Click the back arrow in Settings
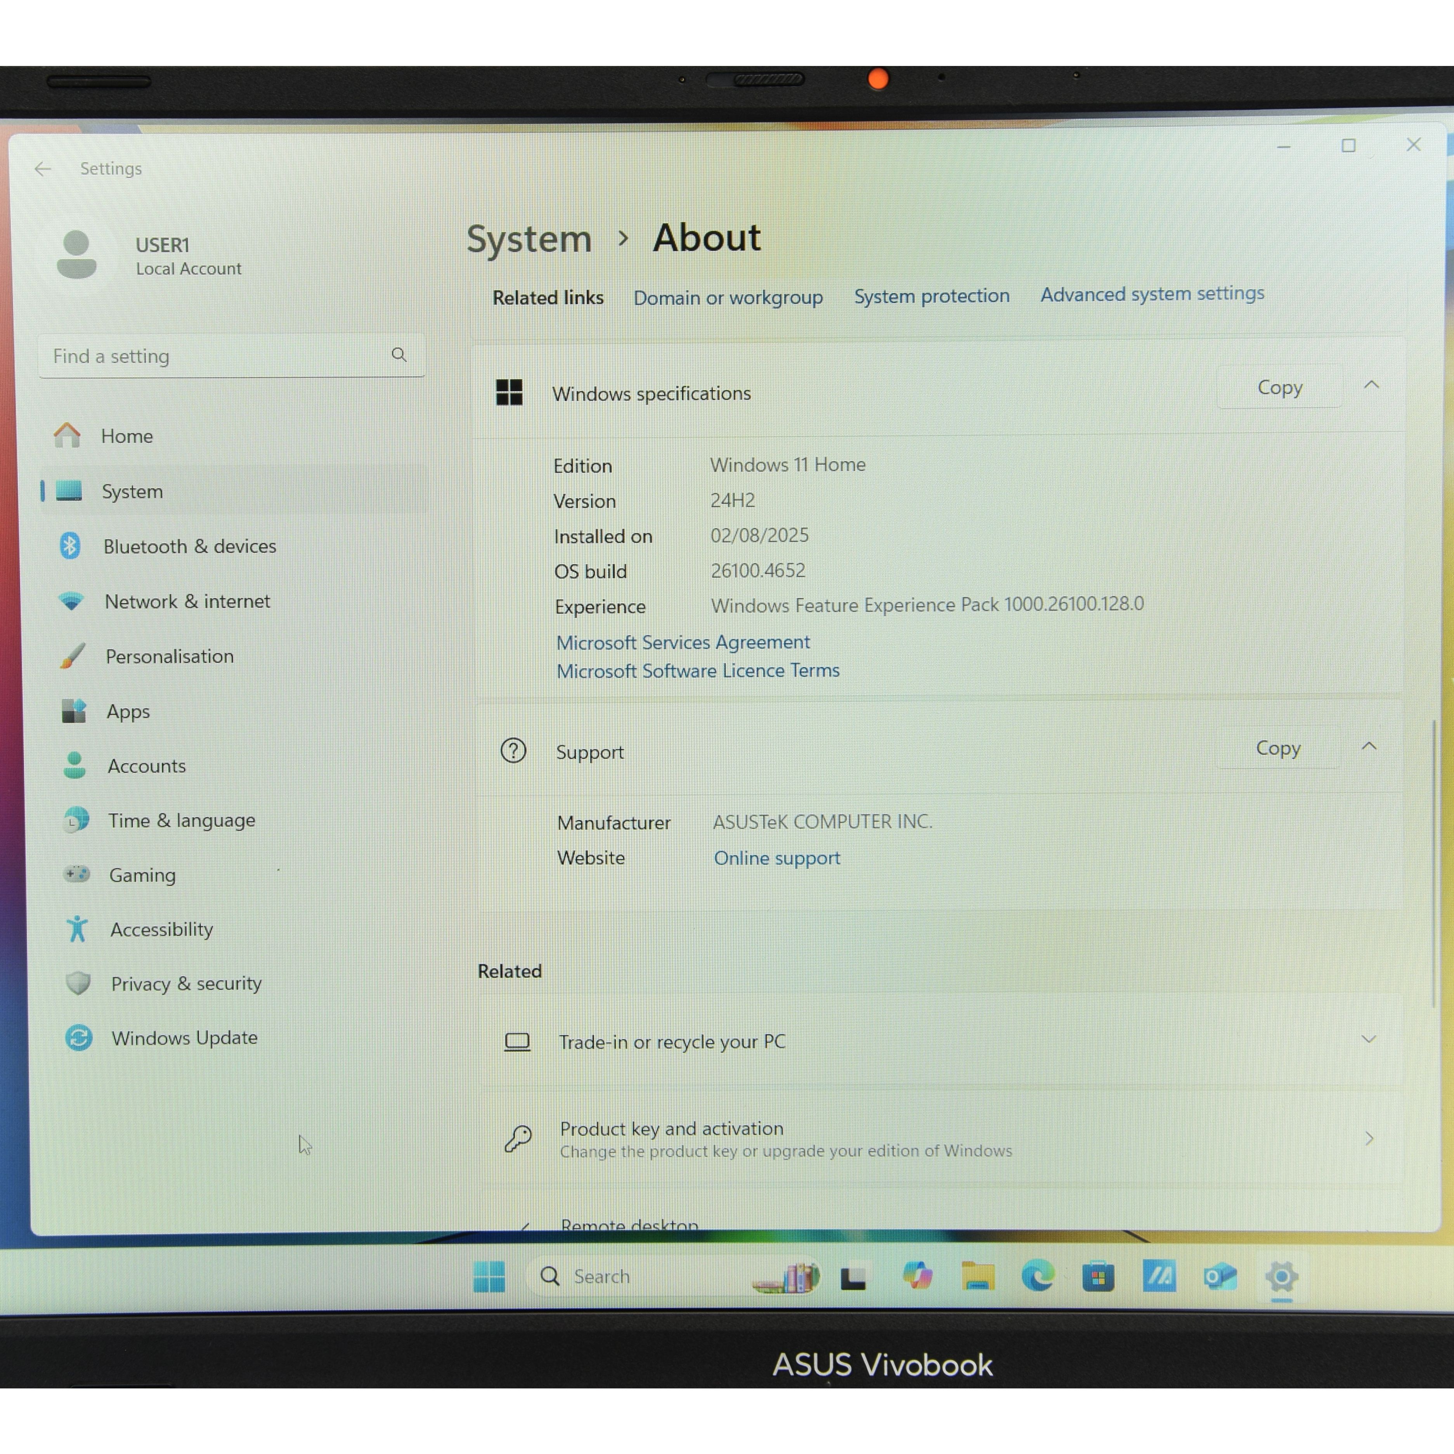 point(43,168)
